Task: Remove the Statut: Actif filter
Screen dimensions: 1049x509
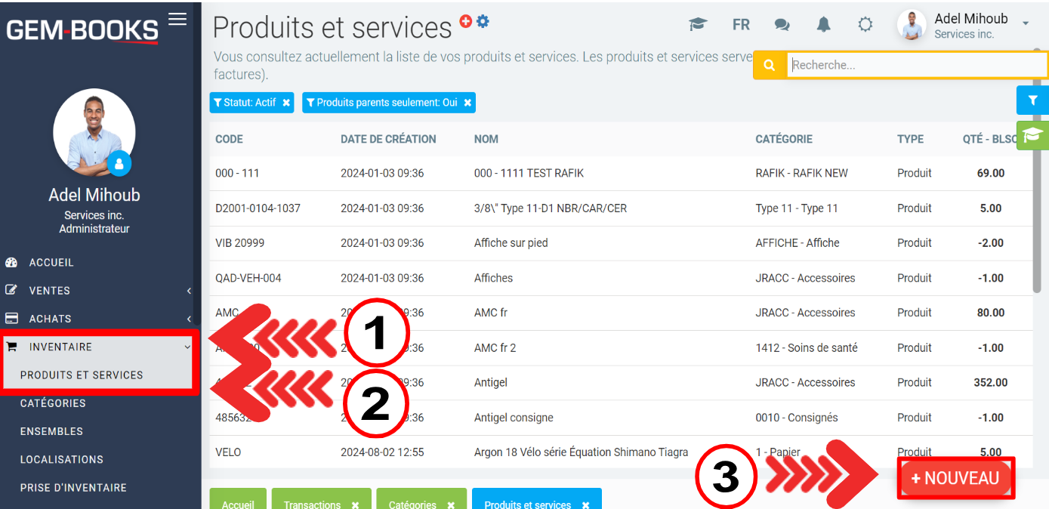Action: (286, 103)
